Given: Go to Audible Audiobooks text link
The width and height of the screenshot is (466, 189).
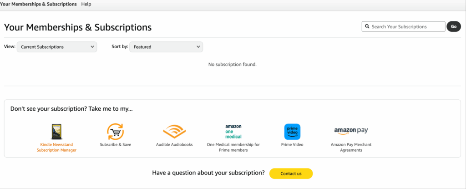Looking at the screenshot, I should point(174,144).
